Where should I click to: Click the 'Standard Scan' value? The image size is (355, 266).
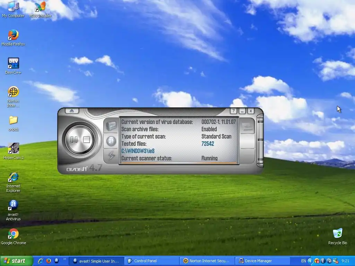(216, 136)
